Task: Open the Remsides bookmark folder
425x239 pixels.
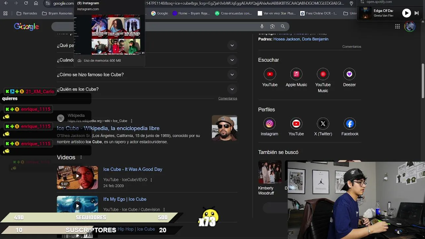Action: point(27,13)
